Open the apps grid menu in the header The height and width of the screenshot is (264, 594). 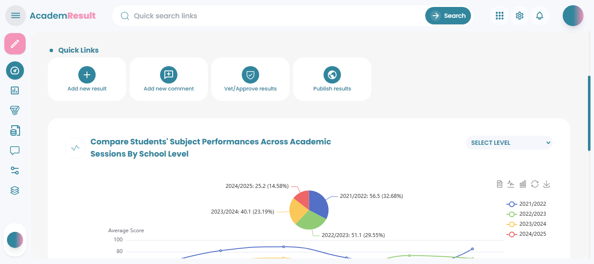pyautogui.click(x=499, y=16)
